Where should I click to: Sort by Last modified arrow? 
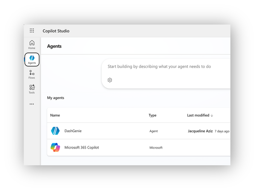click(212, 115)
